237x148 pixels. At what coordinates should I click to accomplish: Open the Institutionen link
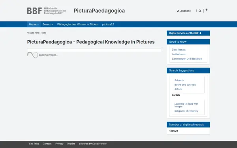coord(179,54)
